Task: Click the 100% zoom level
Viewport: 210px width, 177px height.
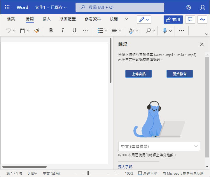Action: coord(129,174)
